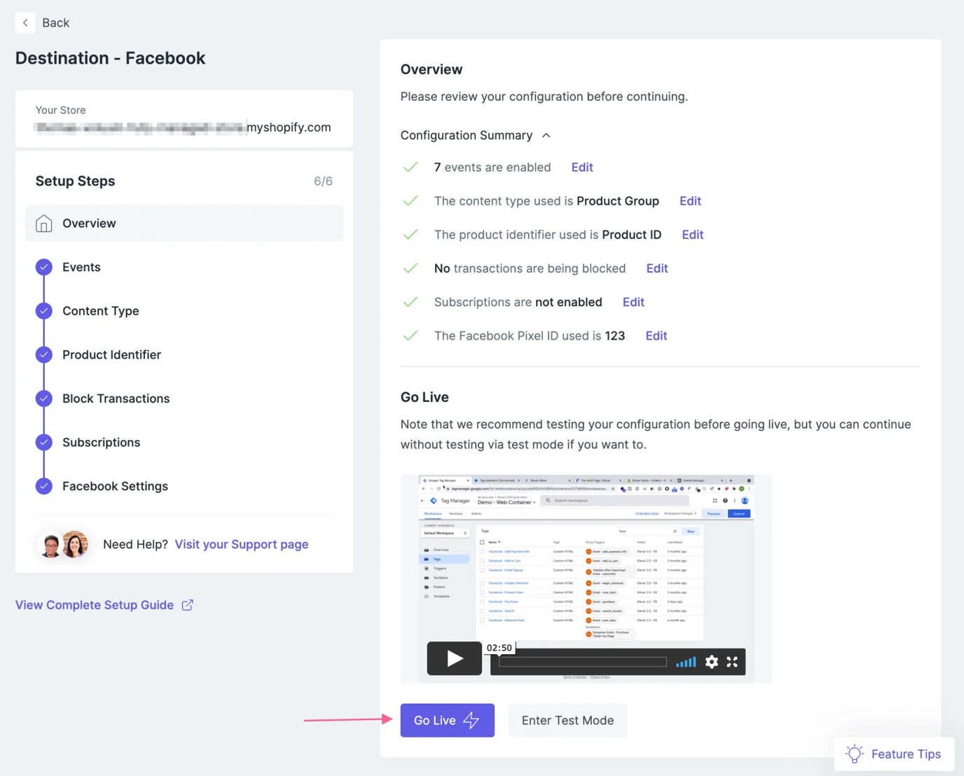The height and width of the screenshot is (776, 964).
Task: Toggle video fullscreen mode
Action: 732,662
